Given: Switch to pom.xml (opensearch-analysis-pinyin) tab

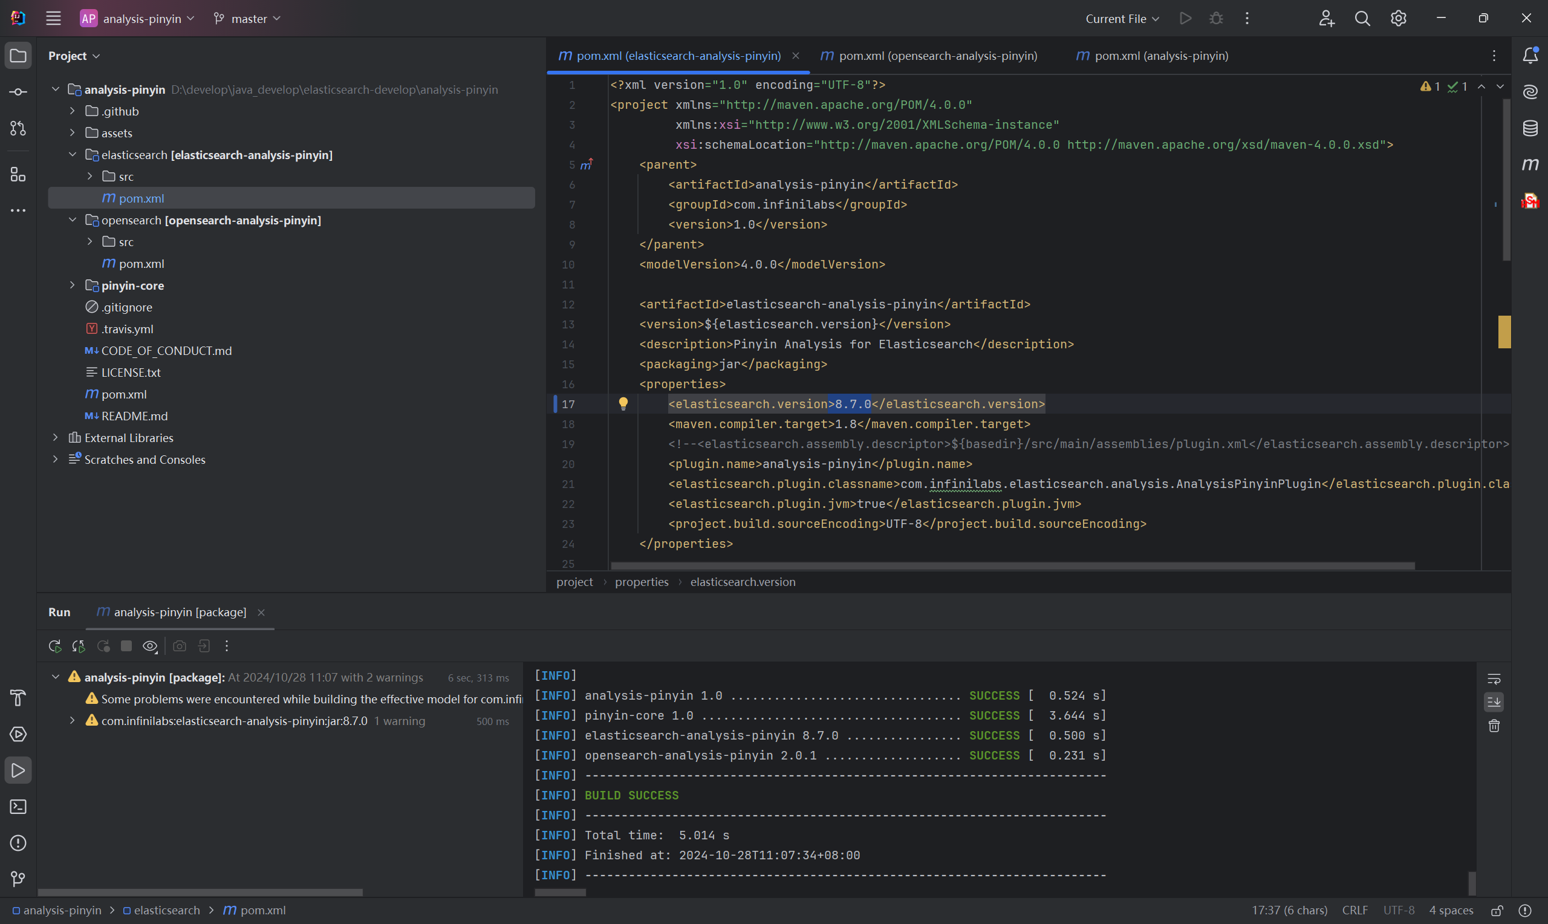Looking at the screenshot, I should coord(937,56).
